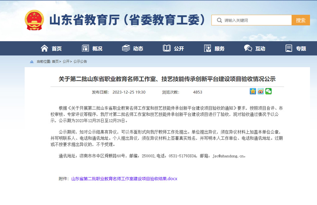Download the 验收结果.docx attachment

pyautogui.click(x=124, y=179)
